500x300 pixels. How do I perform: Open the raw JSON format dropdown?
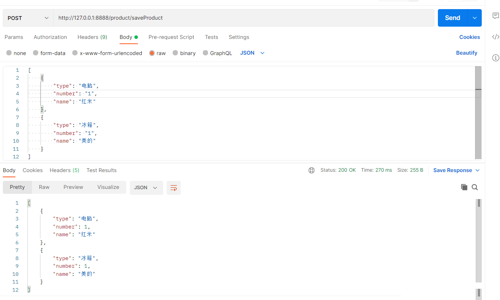coord(252,53)
